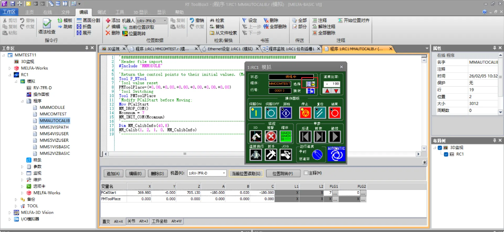Click the 当前位置读取(G) button
504x232 pixels.
pyautogui.click(x=246, y=173)
